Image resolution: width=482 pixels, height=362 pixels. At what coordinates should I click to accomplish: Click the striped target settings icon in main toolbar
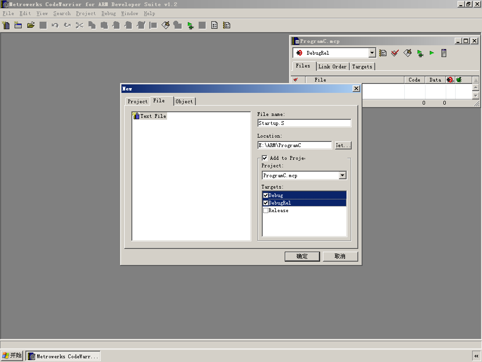coord(227,25)
